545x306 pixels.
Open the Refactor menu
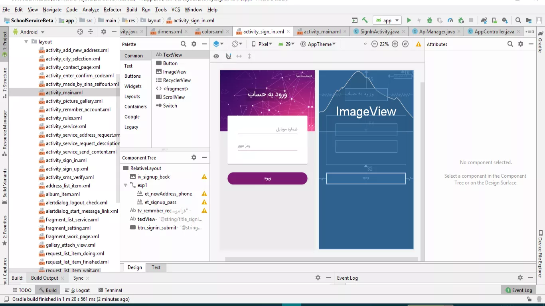click(113, 10)
